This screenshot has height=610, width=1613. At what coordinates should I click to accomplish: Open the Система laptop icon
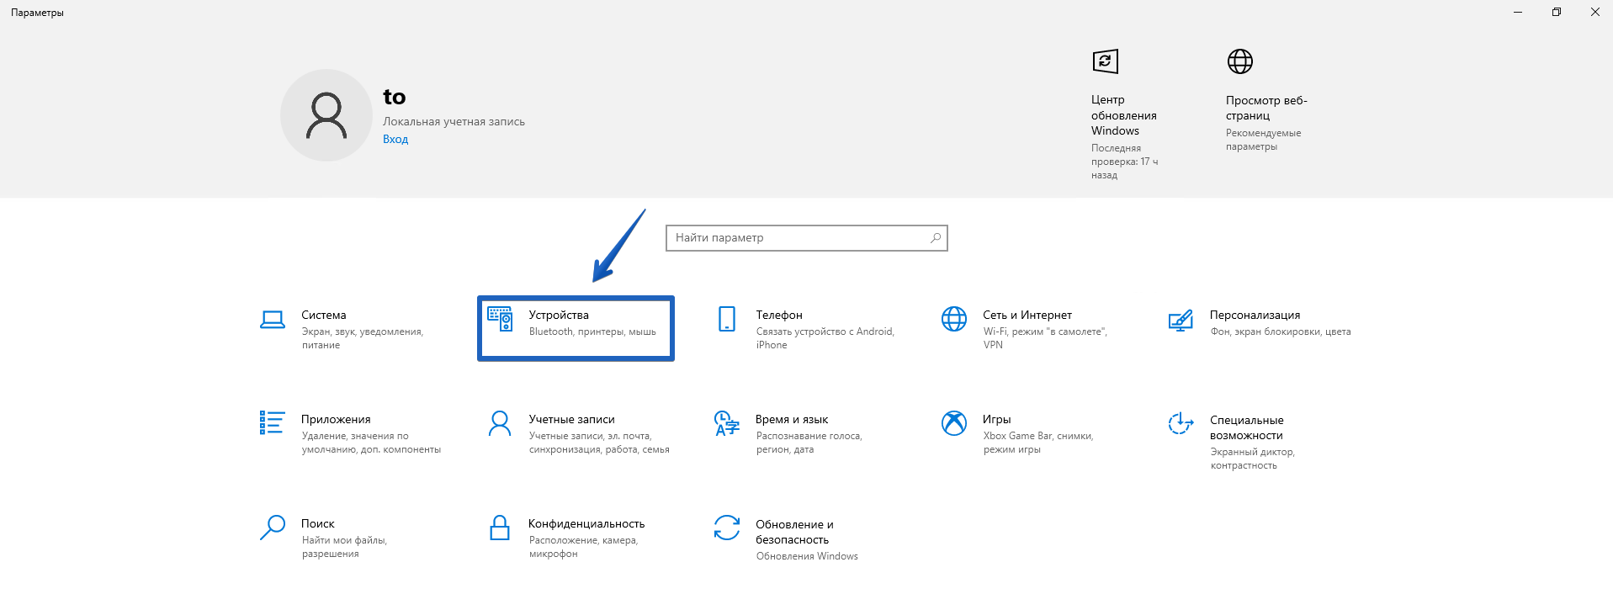click(x=272, y=320)
